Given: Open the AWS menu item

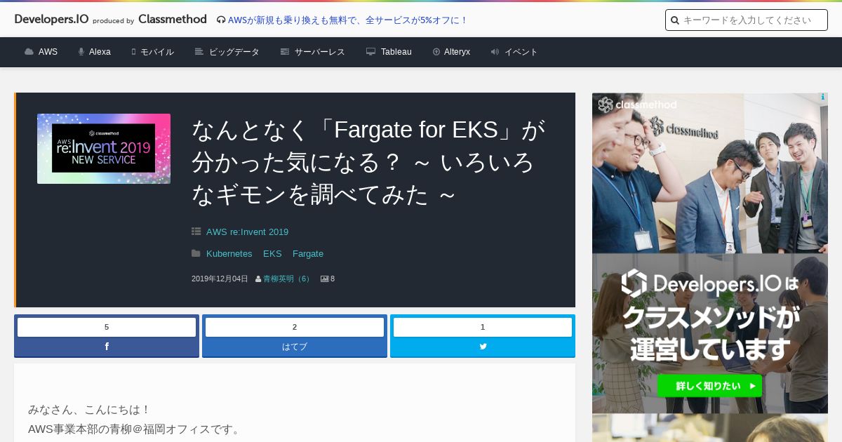Looking at the screenshot, I should pyautogui.click(x=48, y=52).
